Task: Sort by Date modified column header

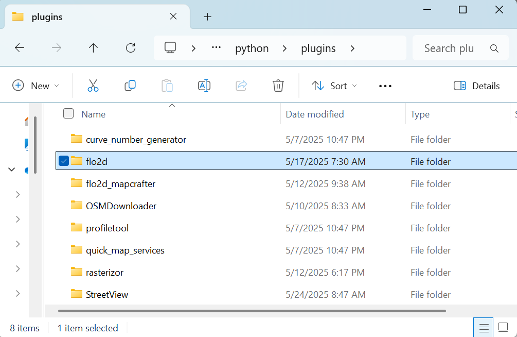Action: (x=315, y=114)
